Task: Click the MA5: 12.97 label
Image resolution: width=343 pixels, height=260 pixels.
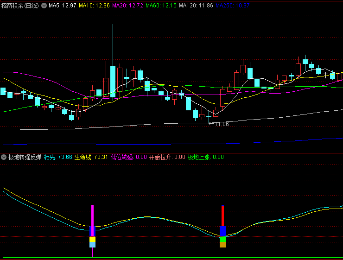Action: (x=63, y=6)
